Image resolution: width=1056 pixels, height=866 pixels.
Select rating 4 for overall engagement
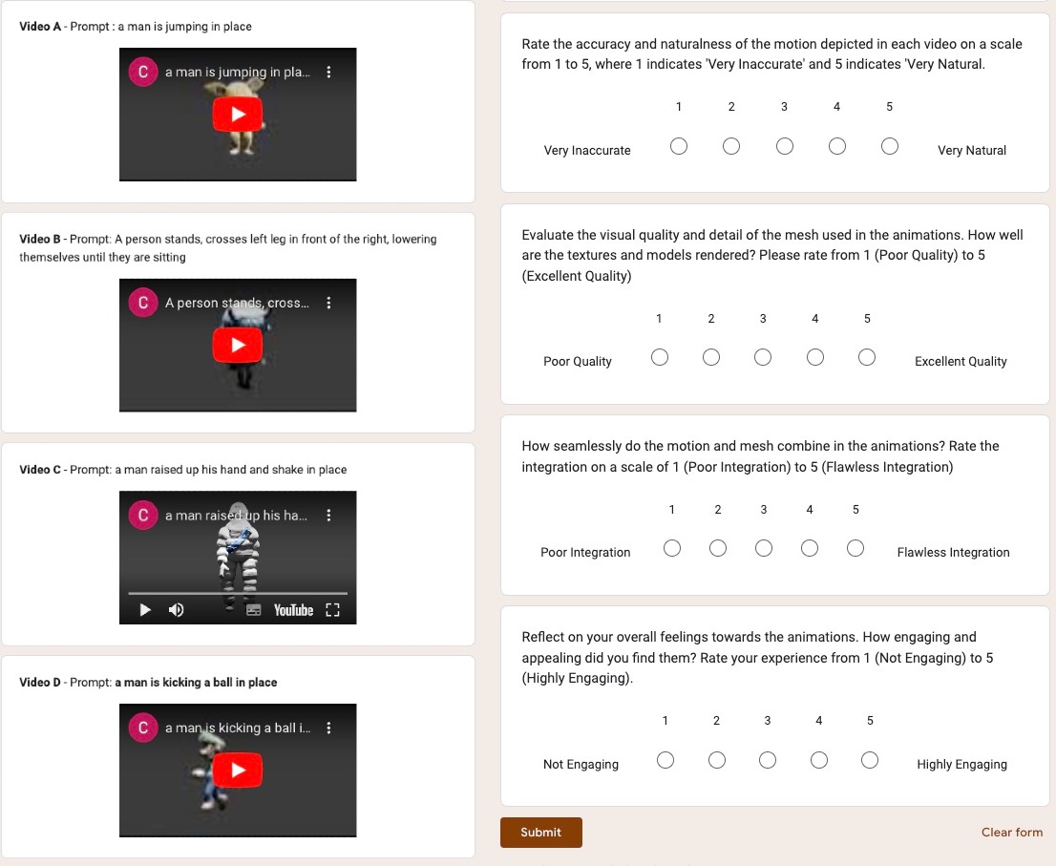[x=818, y=761]
